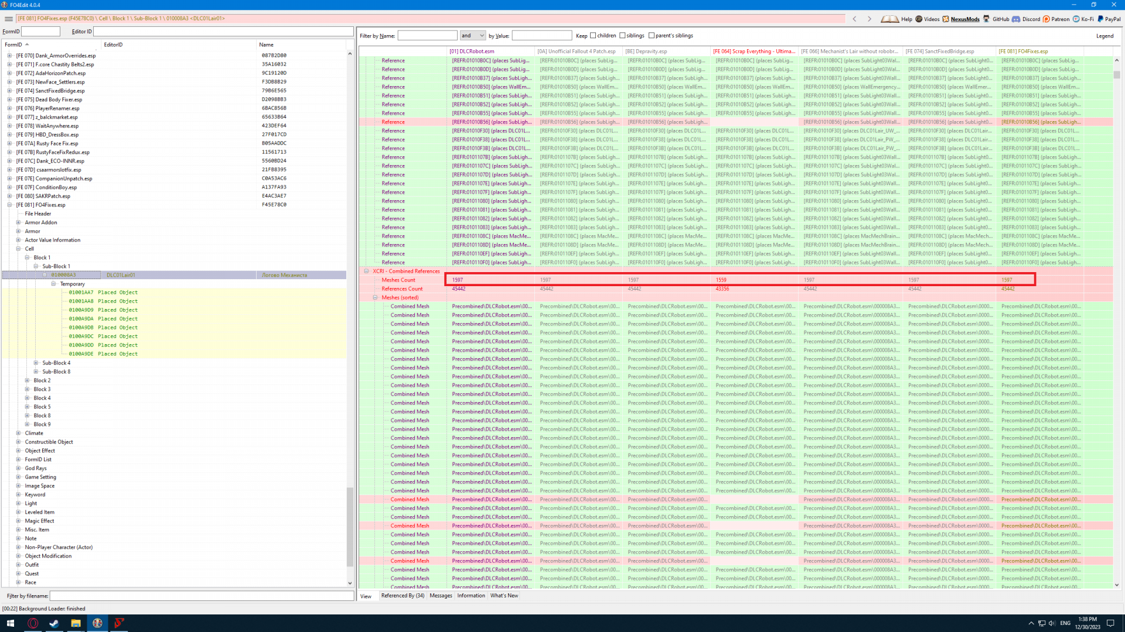The width and height of the screenshot is (1125, 632).
Task: Open the hamburger menu at top left
Action: coord(8,19)
